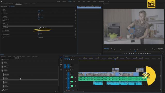
Task: Expand Time Remapping group
Action: coord(1,22)
